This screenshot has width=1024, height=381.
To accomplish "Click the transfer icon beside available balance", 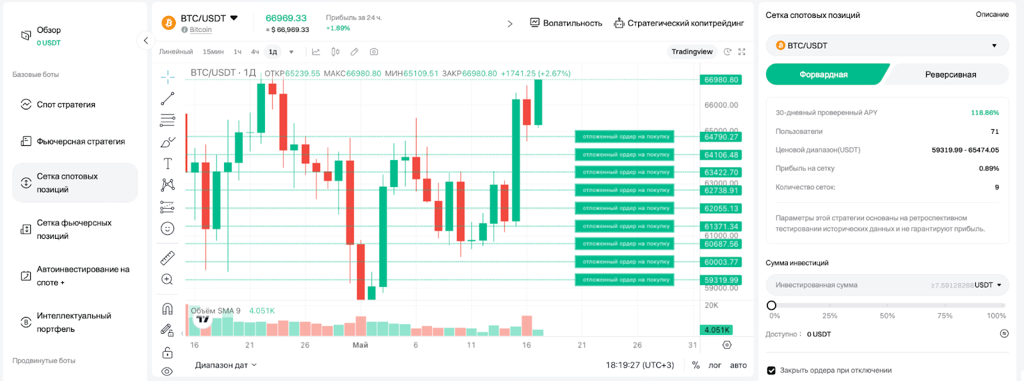I will [1004, 334].
